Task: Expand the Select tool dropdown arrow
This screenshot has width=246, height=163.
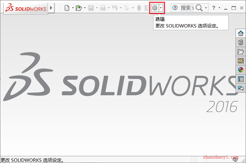Action: pos(133,8)
